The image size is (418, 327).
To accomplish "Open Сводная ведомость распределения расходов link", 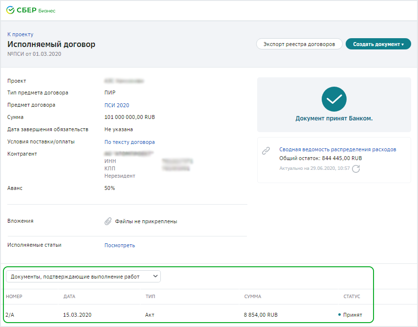I will coord(337,149).
